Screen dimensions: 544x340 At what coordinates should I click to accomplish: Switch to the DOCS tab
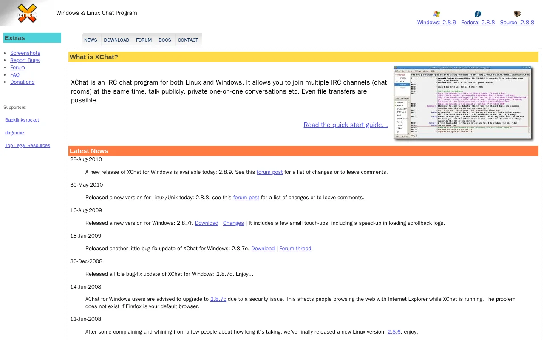(x=164, y=40)
